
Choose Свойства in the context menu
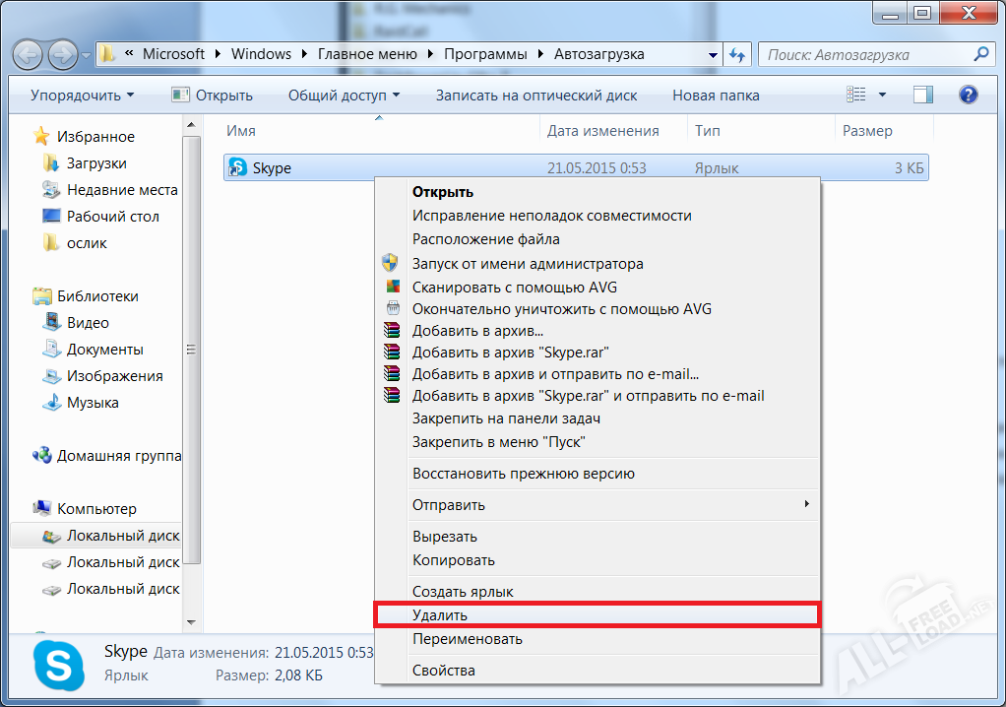pos(444,671)
